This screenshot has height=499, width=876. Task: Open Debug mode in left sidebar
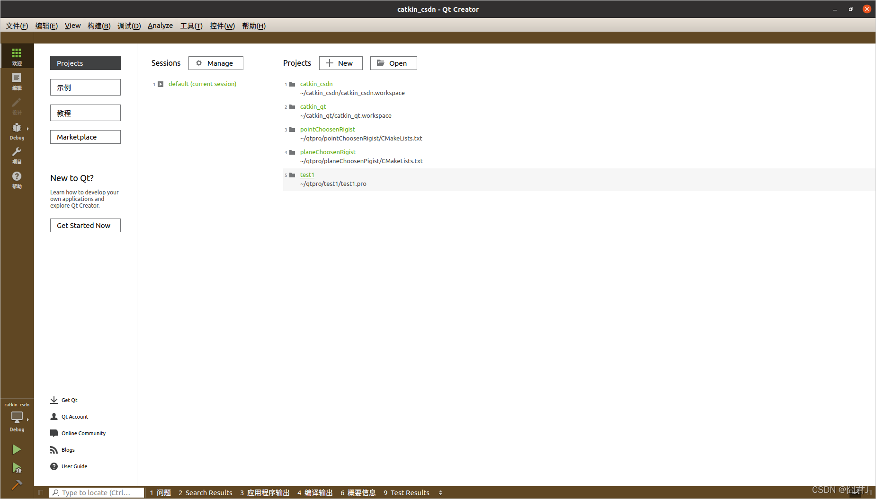click(x=17, y=131)
